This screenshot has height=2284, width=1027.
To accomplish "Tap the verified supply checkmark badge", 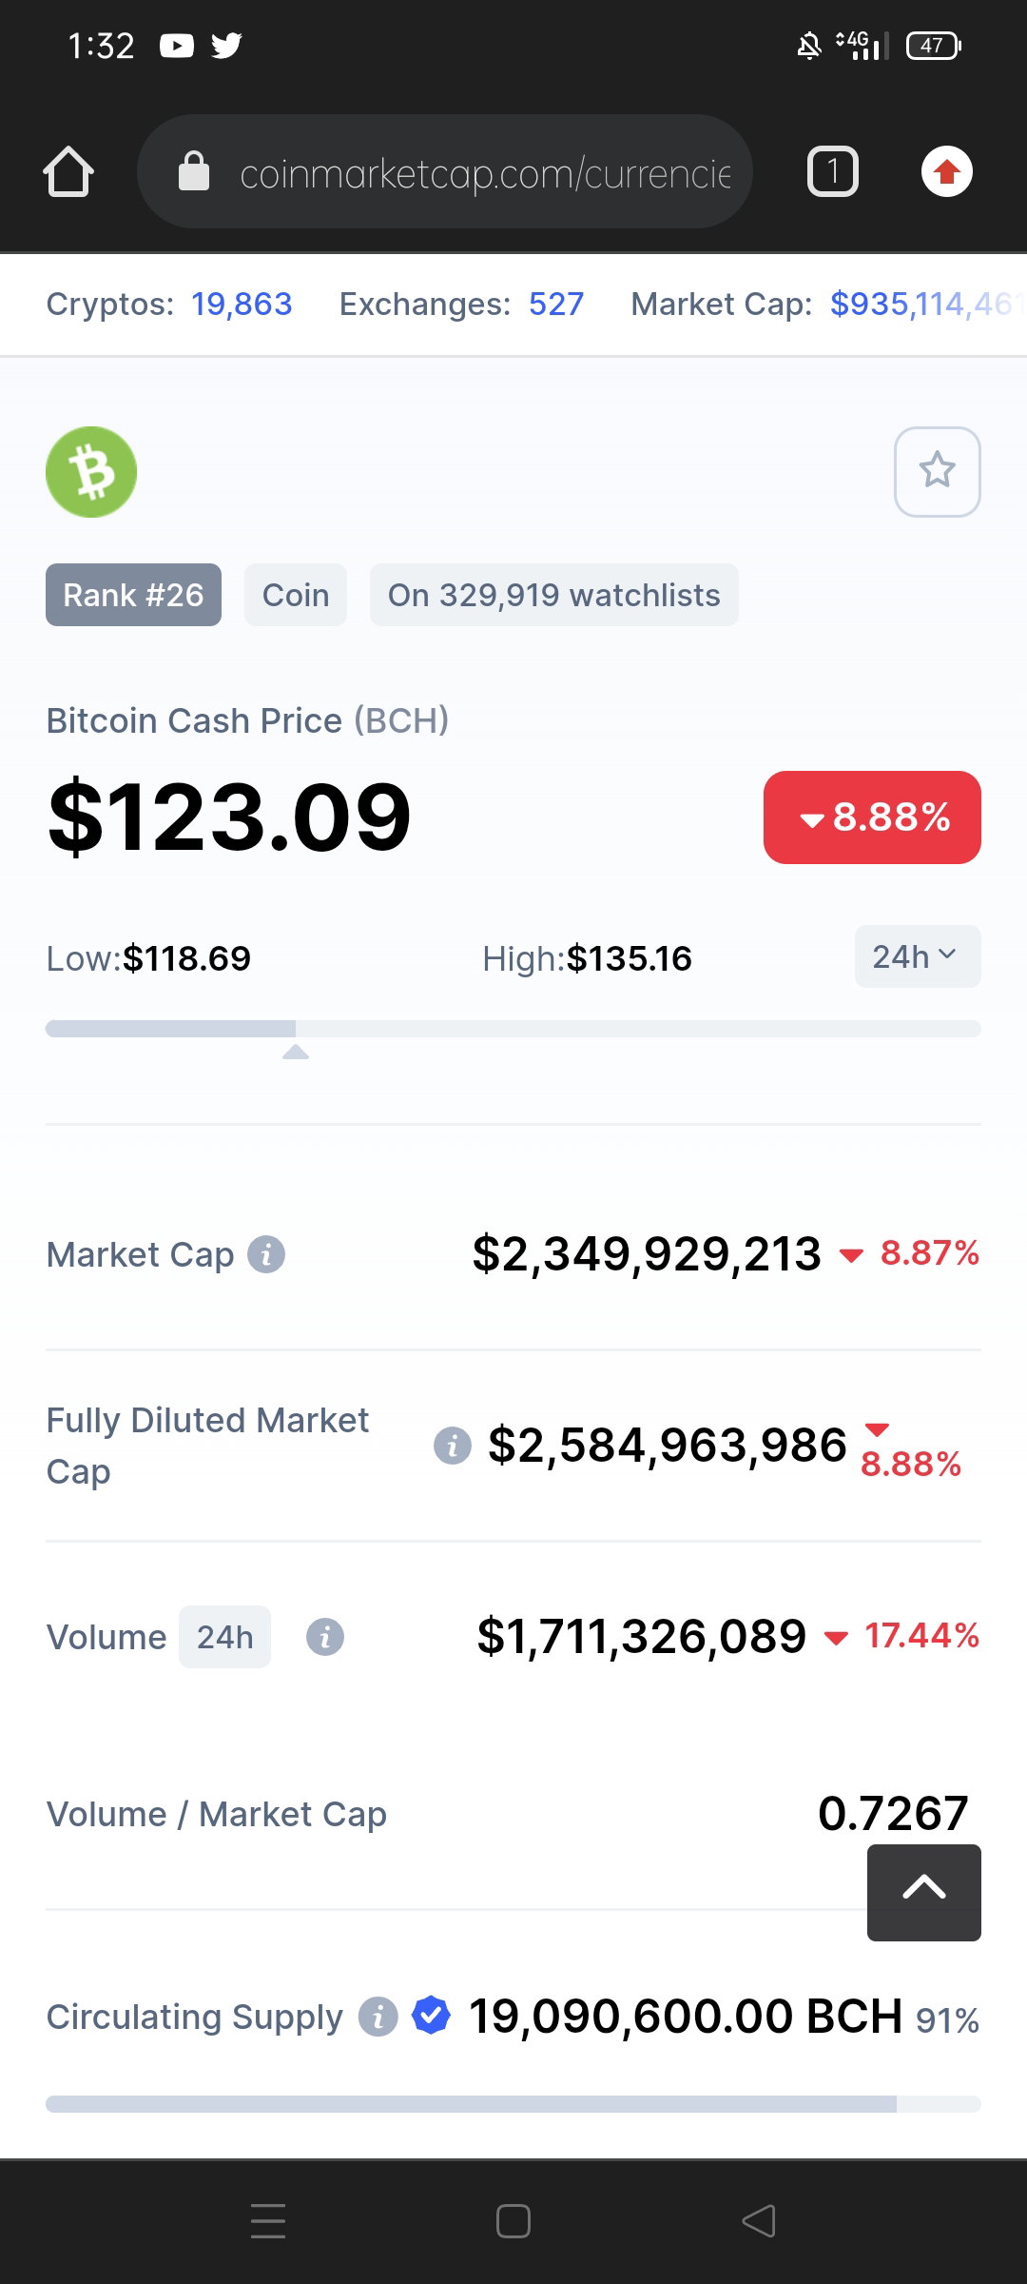I will pyautogui.click(x=432, y=2015).
